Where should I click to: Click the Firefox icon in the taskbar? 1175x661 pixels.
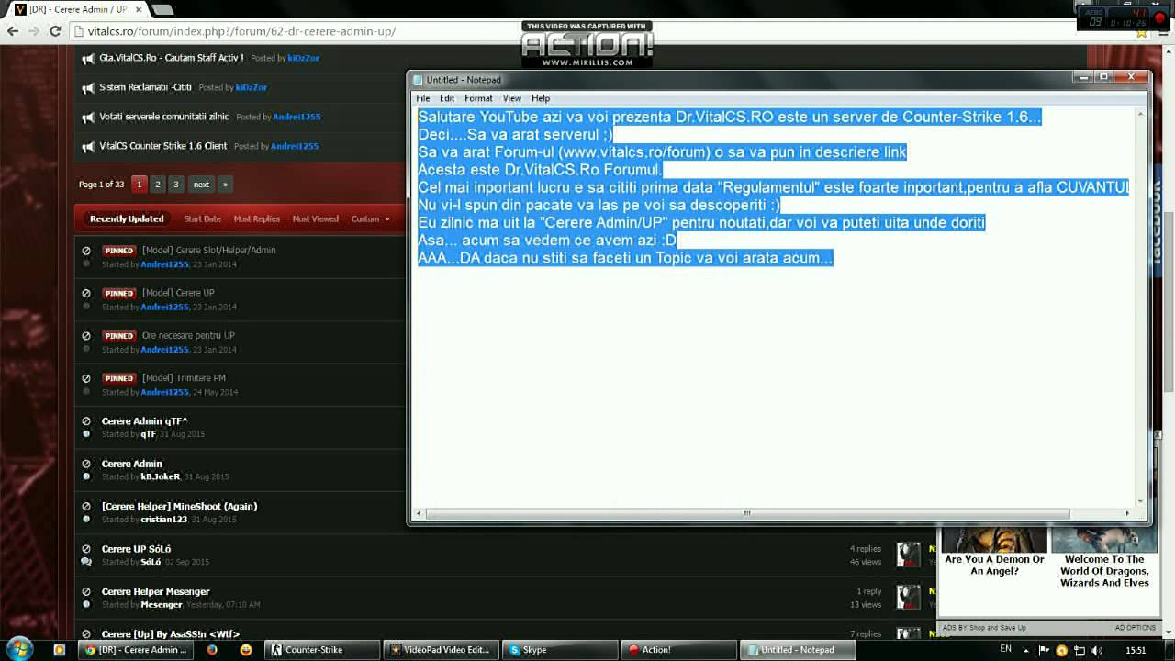212,650
